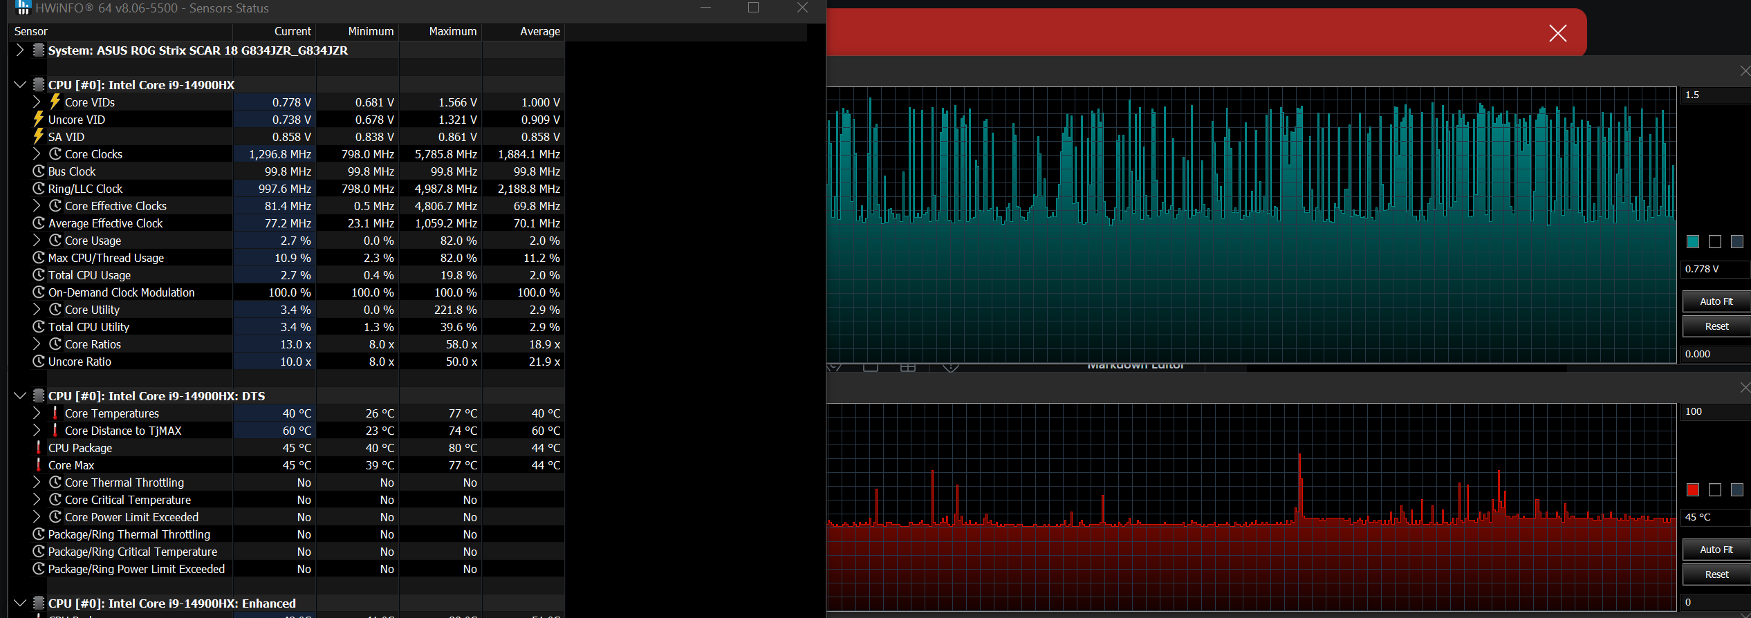Expand Core Distance to TjMAX row

[37, 430]
